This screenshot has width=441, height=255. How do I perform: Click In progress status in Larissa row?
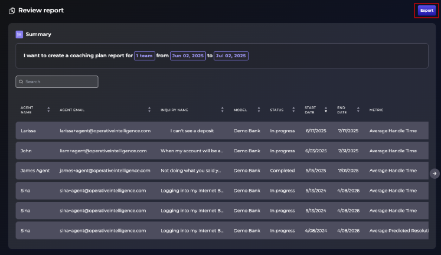[282, 130]
